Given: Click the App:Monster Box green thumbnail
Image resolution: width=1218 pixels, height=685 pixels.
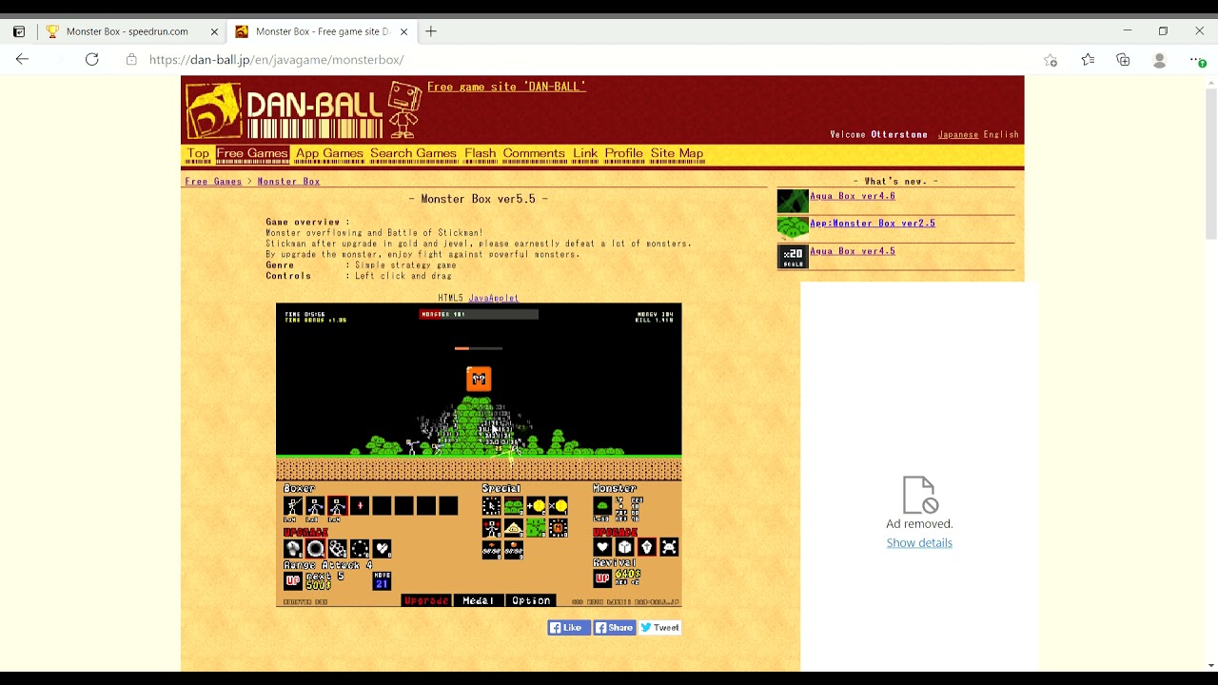Looking at the screenshot, I should pyautogui.click(x=793, y=228).
